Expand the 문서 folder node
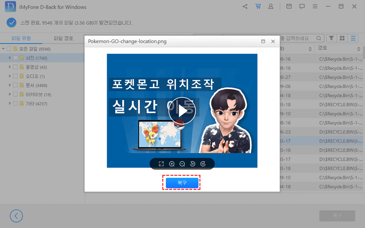365x228 pixels. click(x=10, y=85)
